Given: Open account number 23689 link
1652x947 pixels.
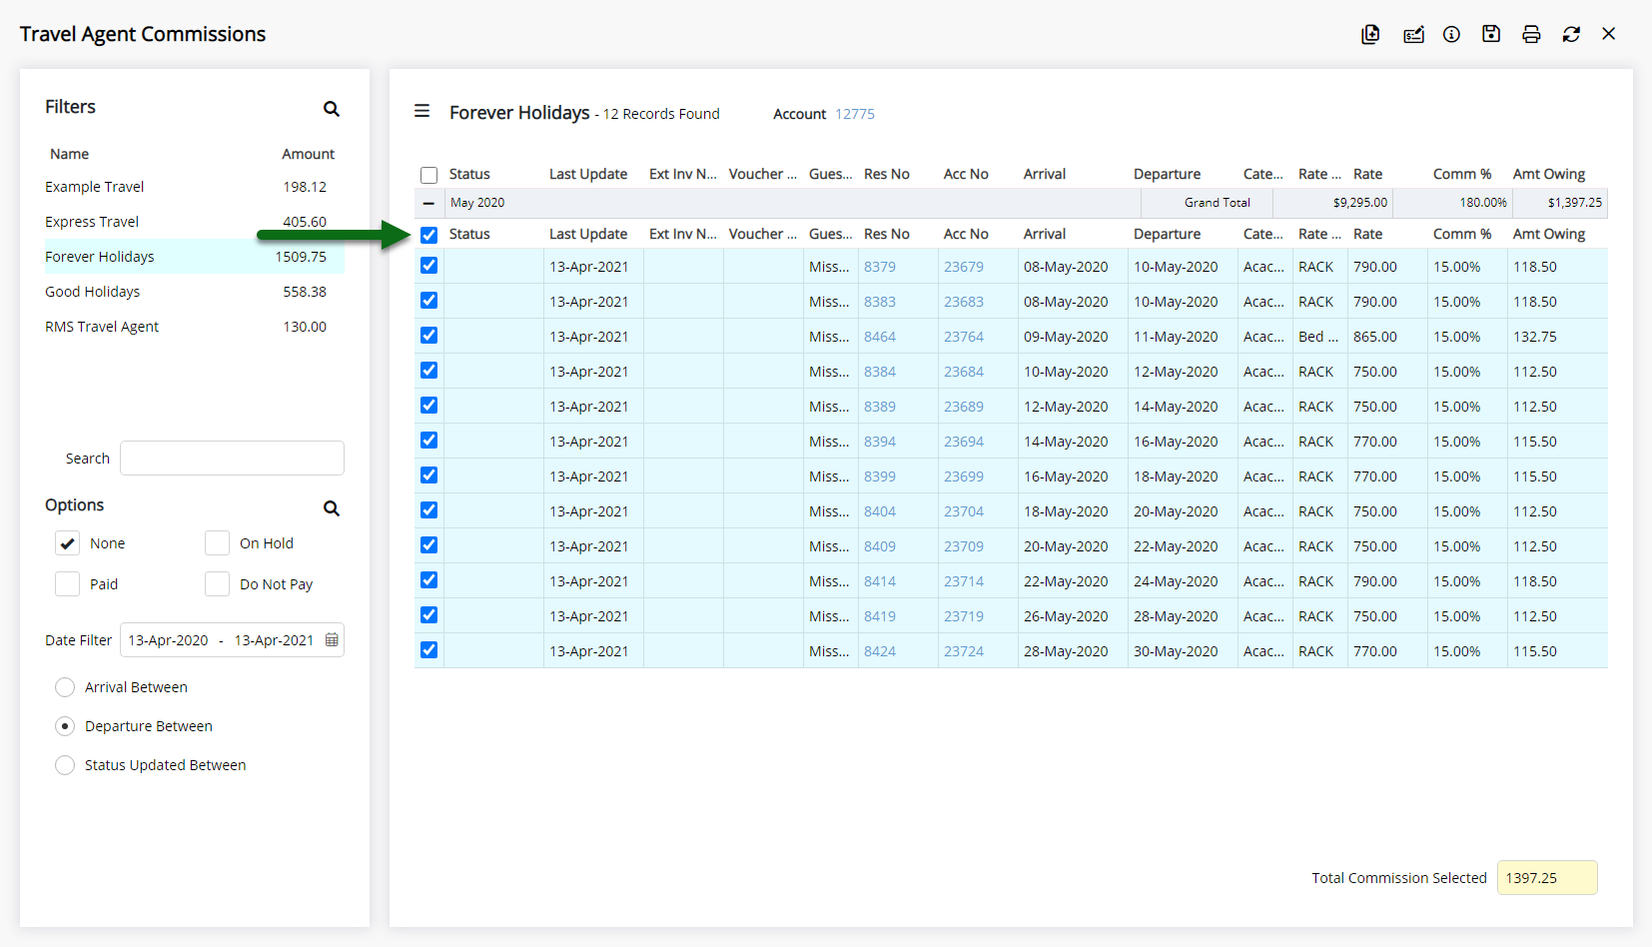Looking at the screenshot, I should pos(964,407).
